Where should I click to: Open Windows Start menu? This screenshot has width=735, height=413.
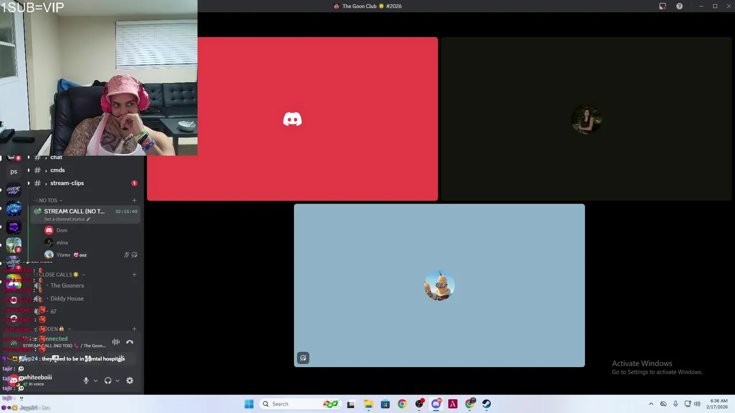[249, 404]
